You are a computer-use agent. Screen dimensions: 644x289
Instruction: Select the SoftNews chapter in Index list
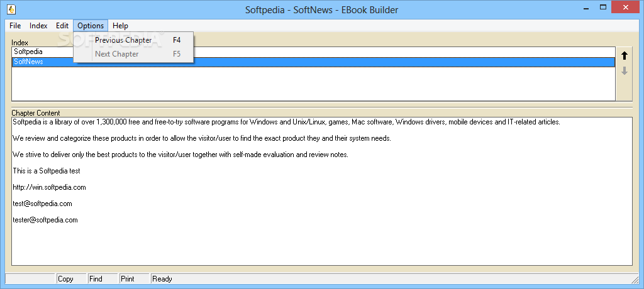pos(313,62)
